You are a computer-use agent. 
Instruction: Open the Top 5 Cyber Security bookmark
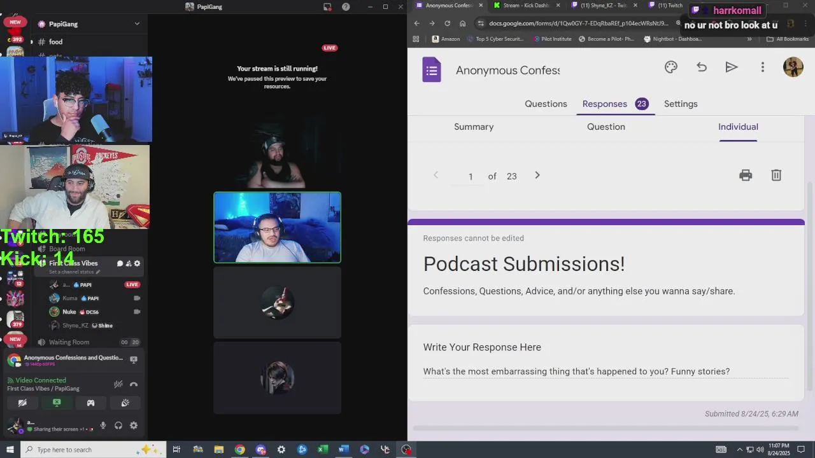[495, 39]
